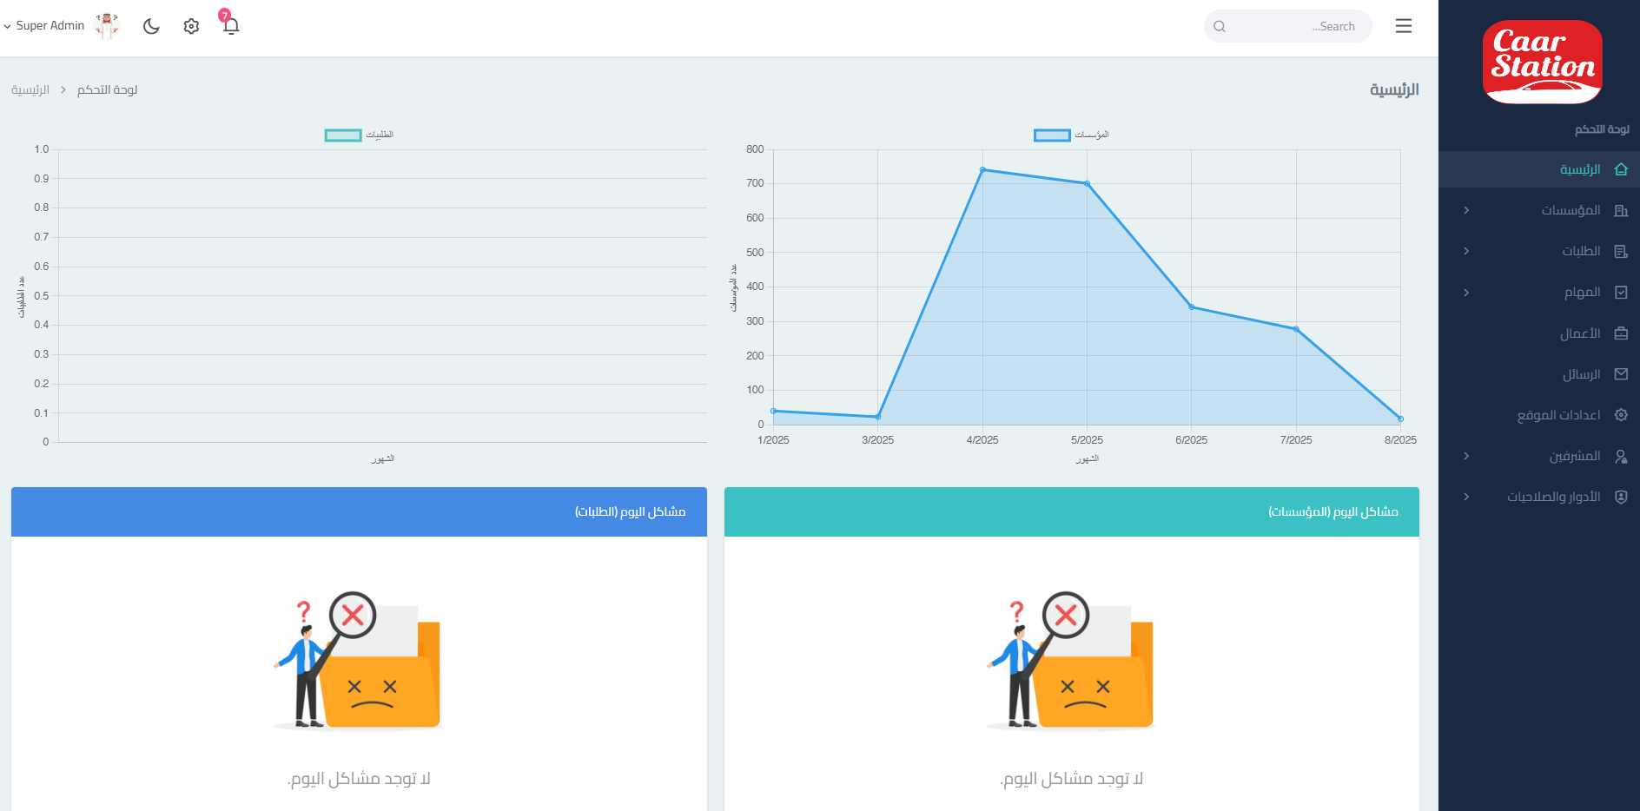The width and height of the screenshot is (1640, 811).
Task: Click the settings gear icon in header
Action: (x=191, y=26)
